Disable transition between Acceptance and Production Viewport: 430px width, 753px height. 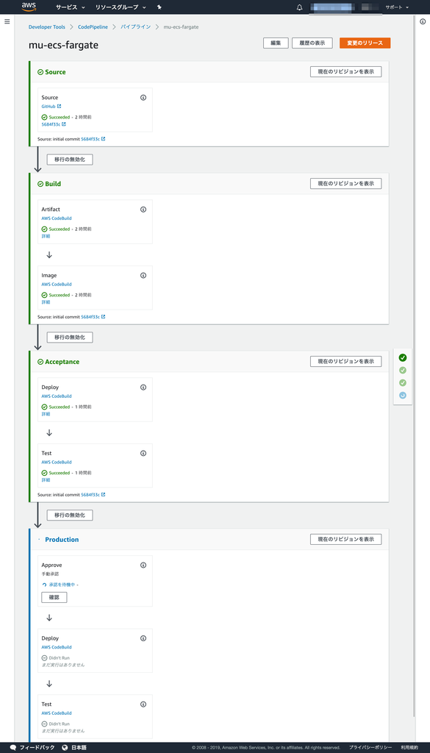(70, 515)
